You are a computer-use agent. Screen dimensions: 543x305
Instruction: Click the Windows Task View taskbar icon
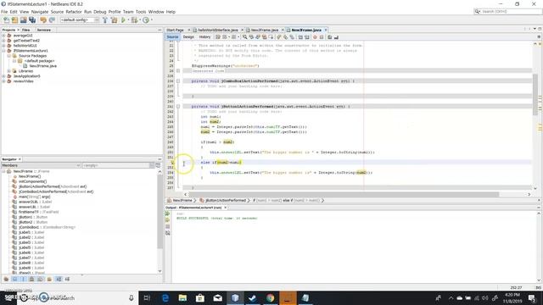pos(147,297)
